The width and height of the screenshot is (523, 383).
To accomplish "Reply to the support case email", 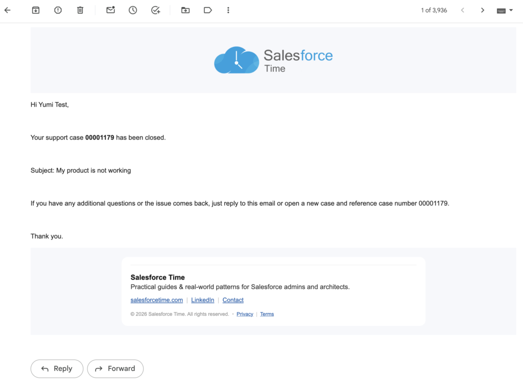I will (57, 368).
